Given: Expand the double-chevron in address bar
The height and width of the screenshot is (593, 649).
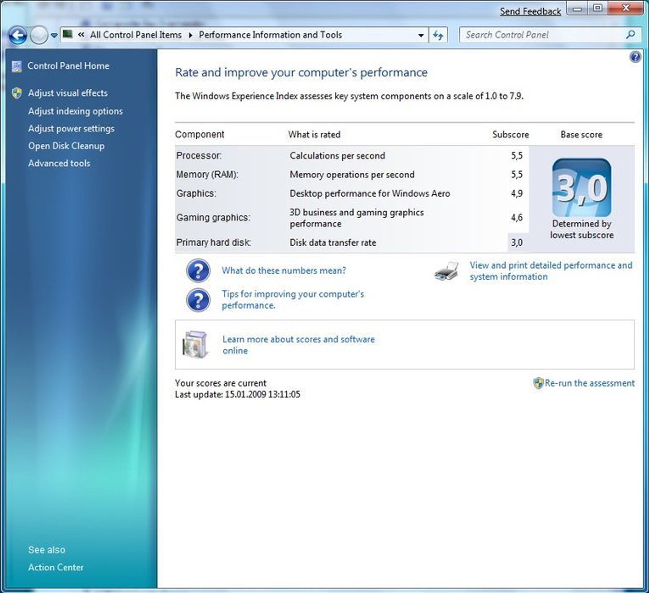Looking at the screenshot, I should (x=81, y=35).
